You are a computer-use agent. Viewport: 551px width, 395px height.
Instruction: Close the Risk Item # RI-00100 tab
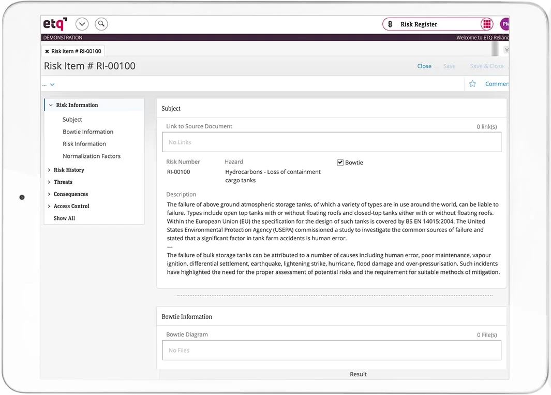pyautogui.click(x=47, y=51)
